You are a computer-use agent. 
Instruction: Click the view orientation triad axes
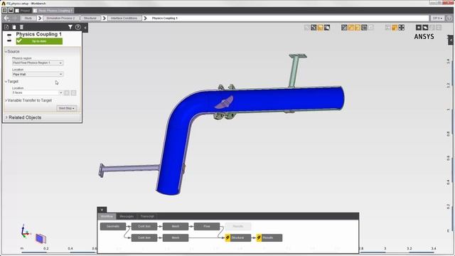pos(25,232)
